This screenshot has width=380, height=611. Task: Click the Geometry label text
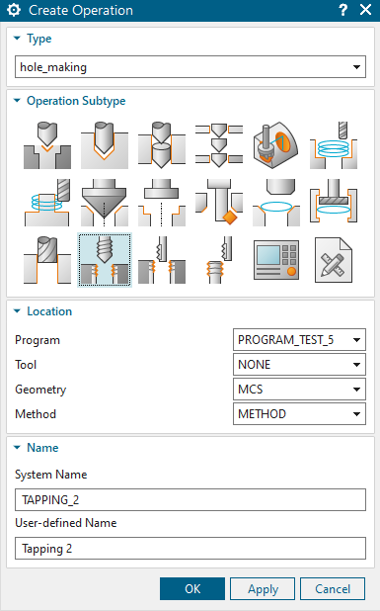pos(40,390)
